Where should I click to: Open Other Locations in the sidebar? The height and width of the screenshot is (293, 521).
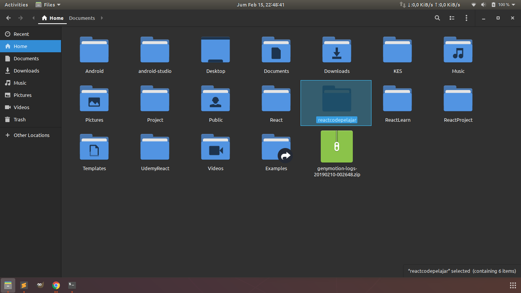(31, 135)
